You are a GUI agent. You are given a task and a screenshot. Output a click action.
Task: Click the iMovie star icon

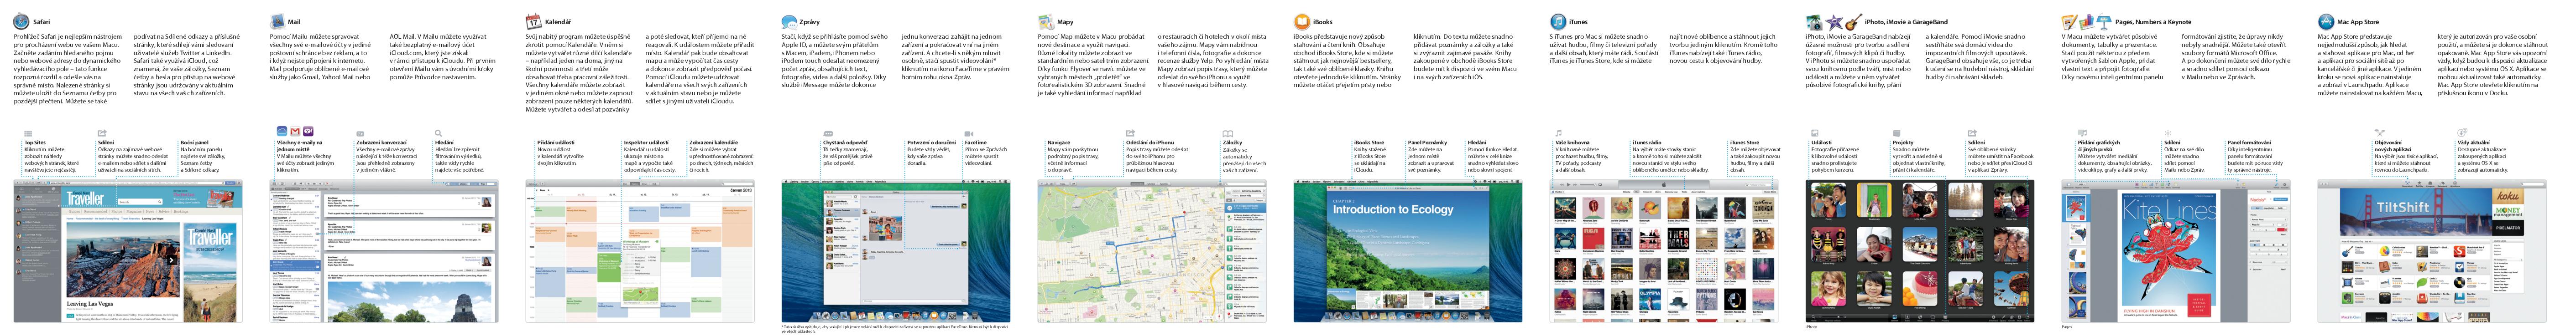pos(1834,21)
